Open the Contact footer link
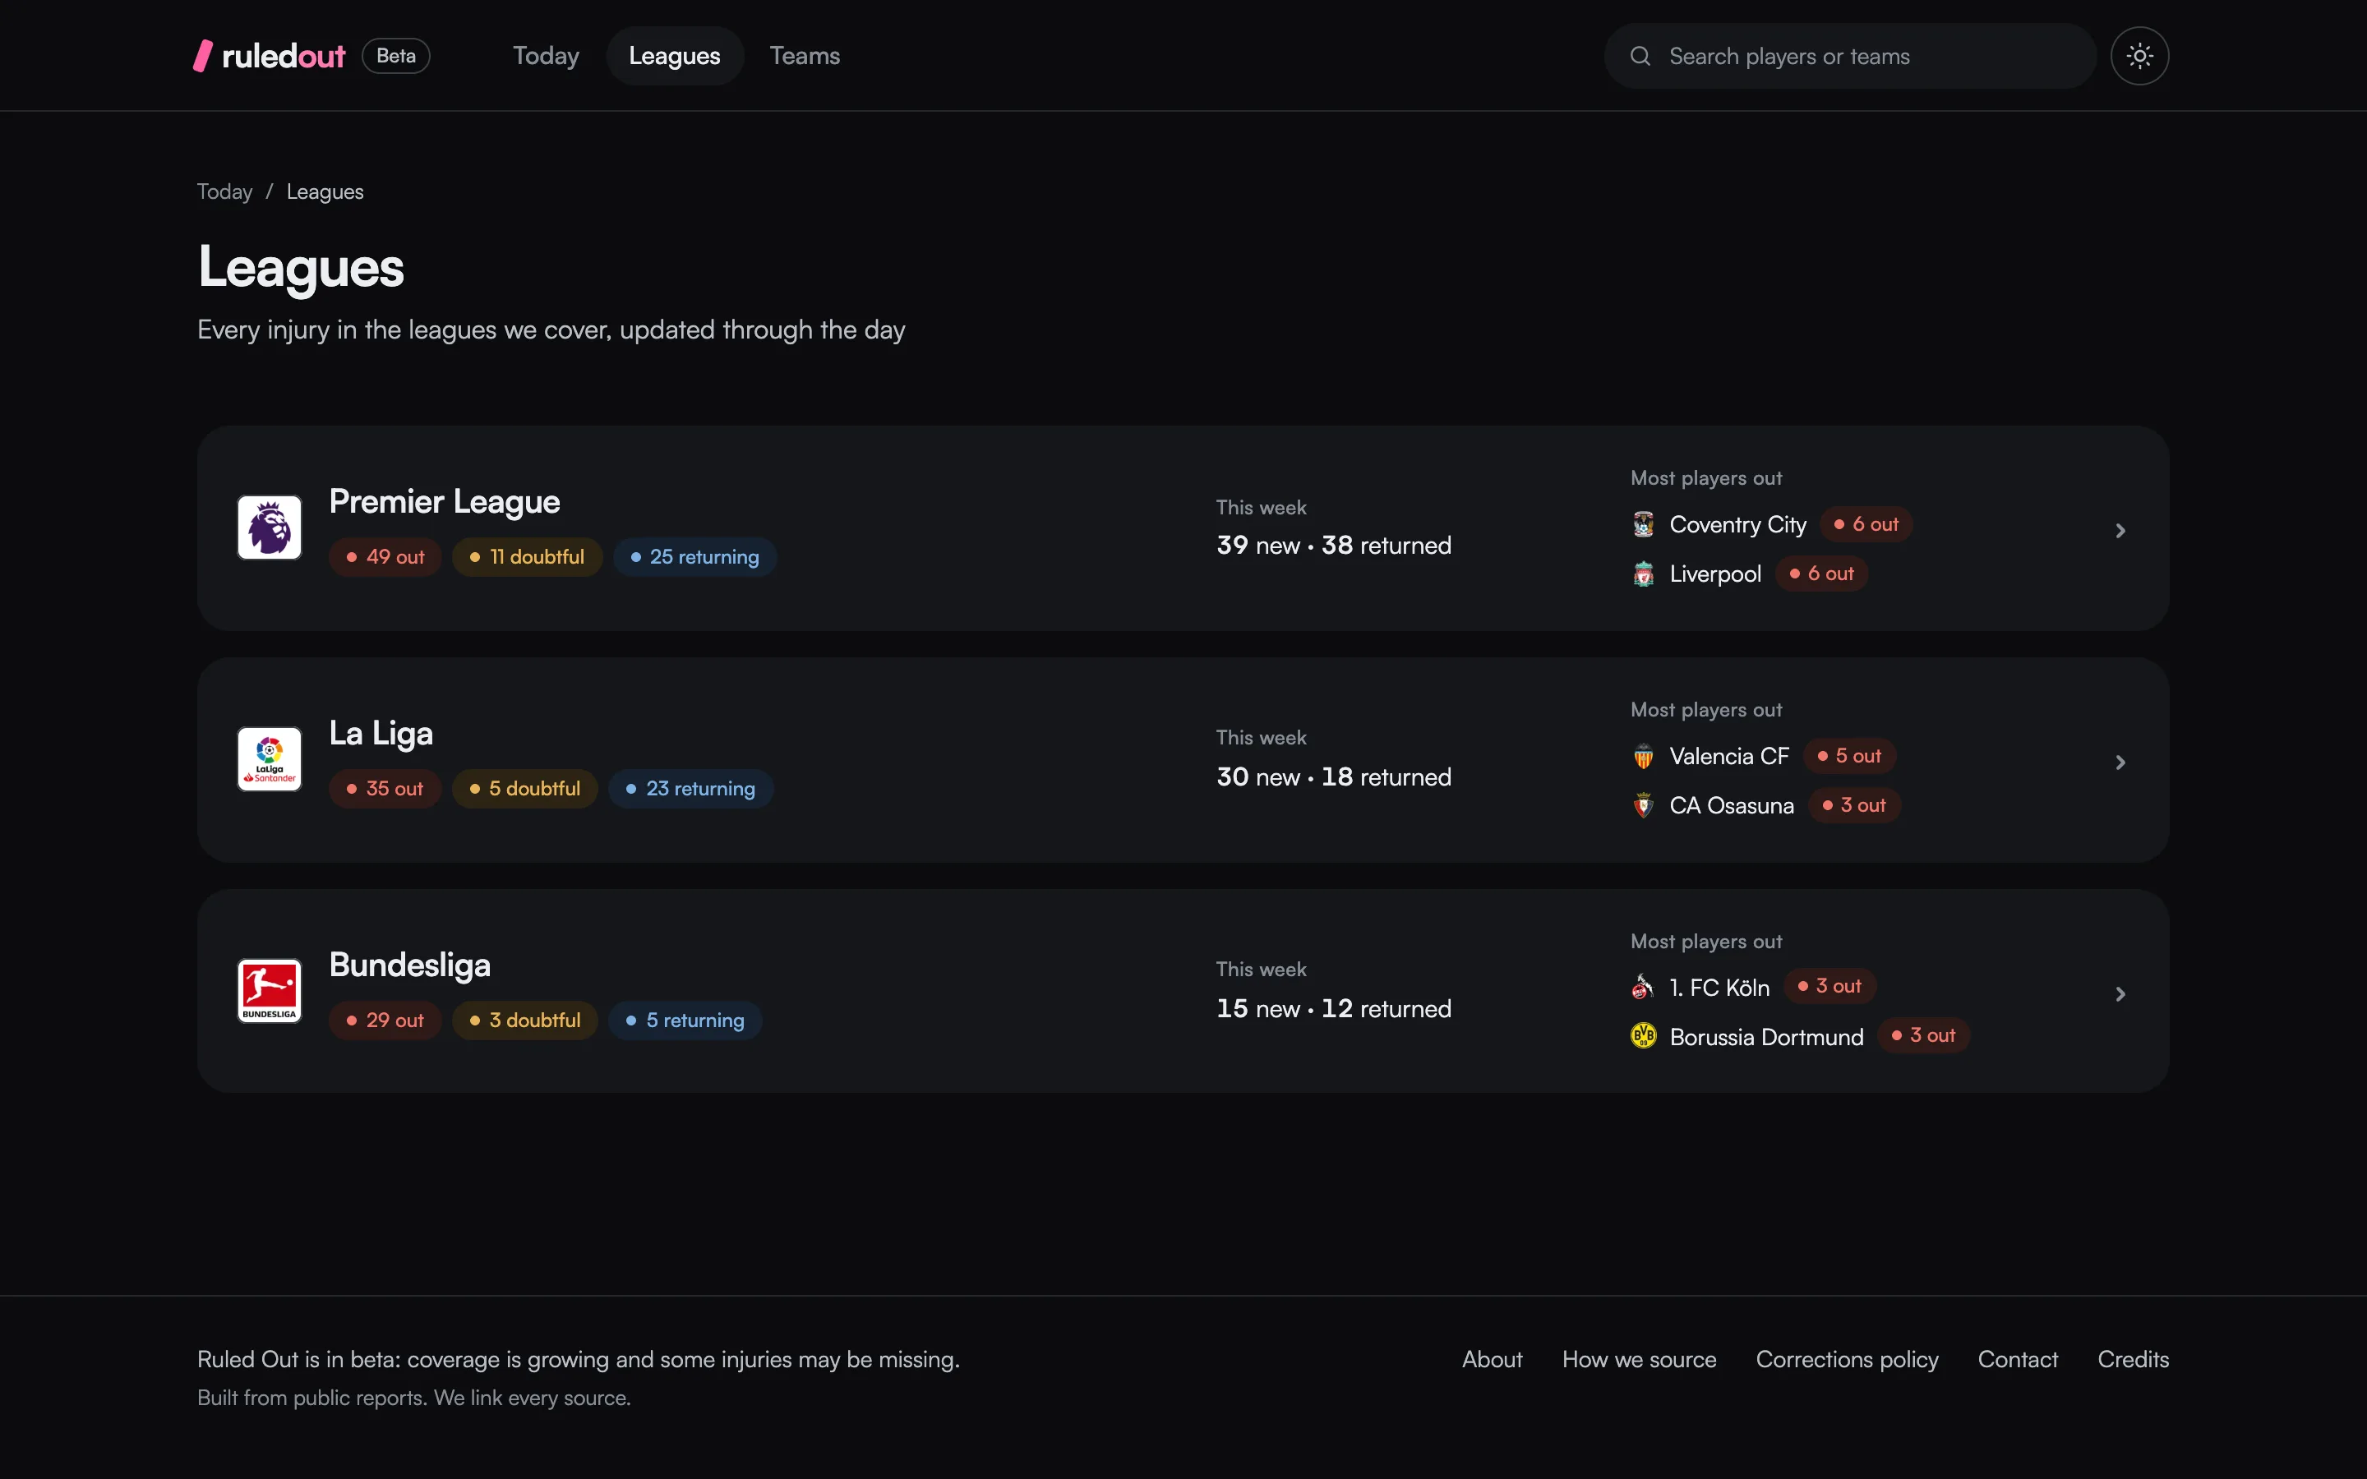2367x1479 pixels. (x=2018, y=1360)
